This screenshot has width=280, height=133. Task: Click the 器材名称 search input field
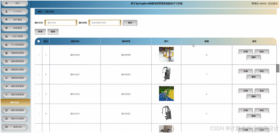tap(61, 23)
